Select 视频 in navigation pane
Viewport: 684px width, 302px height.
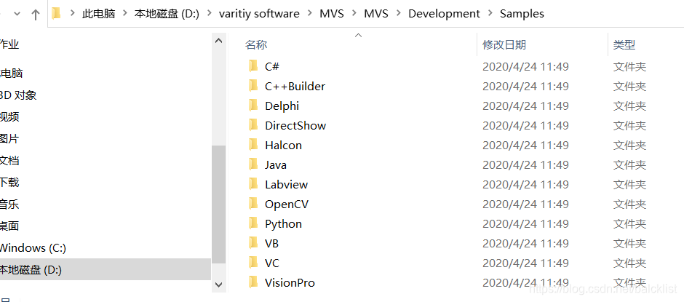(9, 117)
